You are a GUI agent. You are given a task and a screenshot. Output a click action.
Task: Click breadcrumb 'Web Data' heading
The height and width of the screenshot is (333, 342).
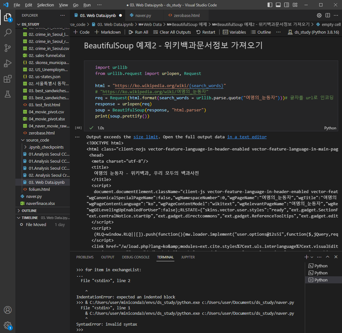[150, 24]
